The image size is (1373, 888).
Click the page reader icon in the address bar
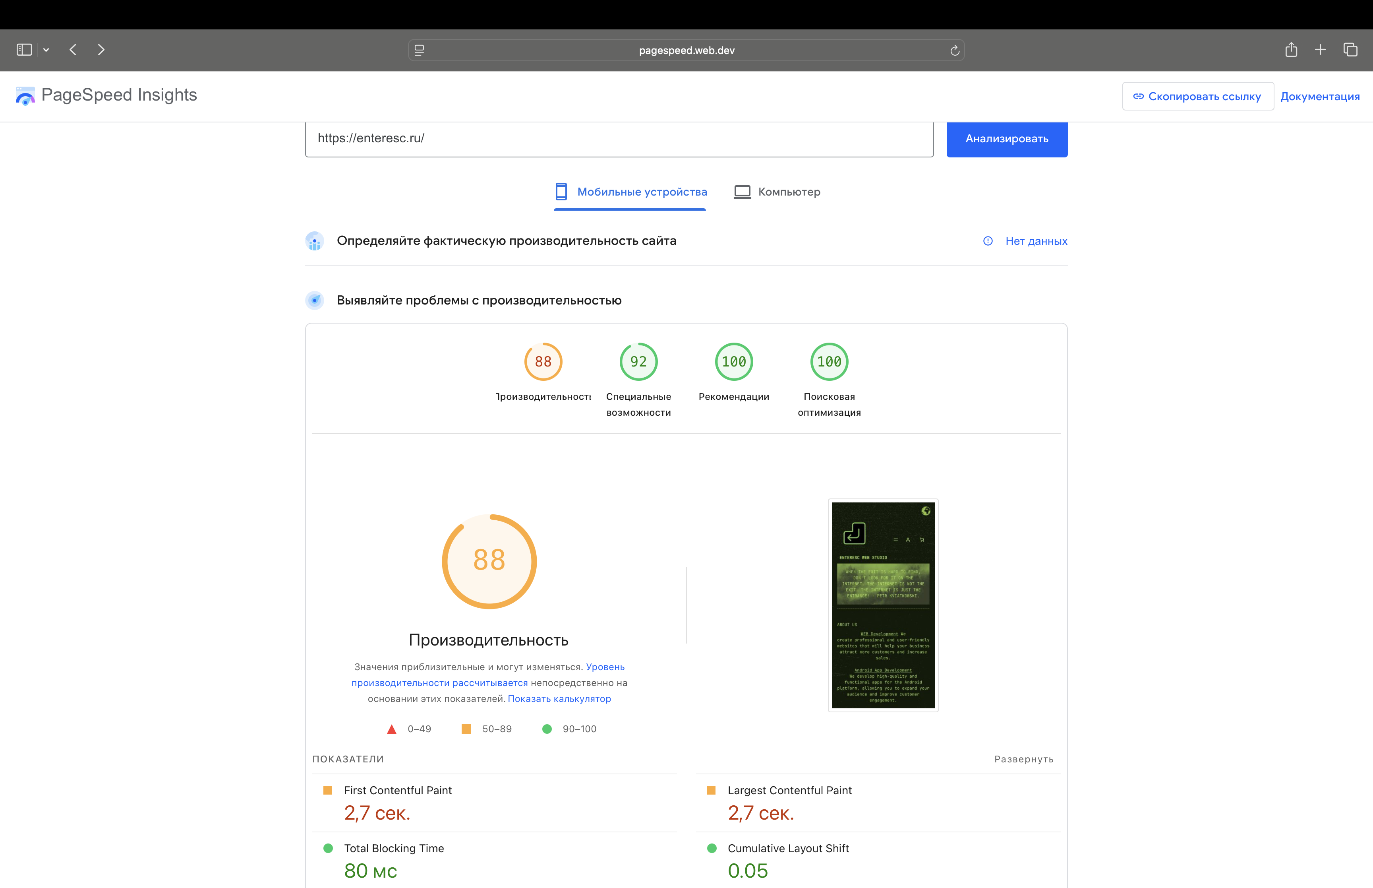click(420, 50)
